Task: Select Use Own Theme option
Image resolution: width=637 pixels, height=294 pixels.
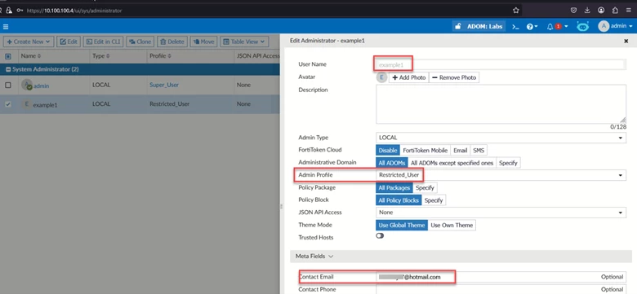Action: tap(452, 225)
